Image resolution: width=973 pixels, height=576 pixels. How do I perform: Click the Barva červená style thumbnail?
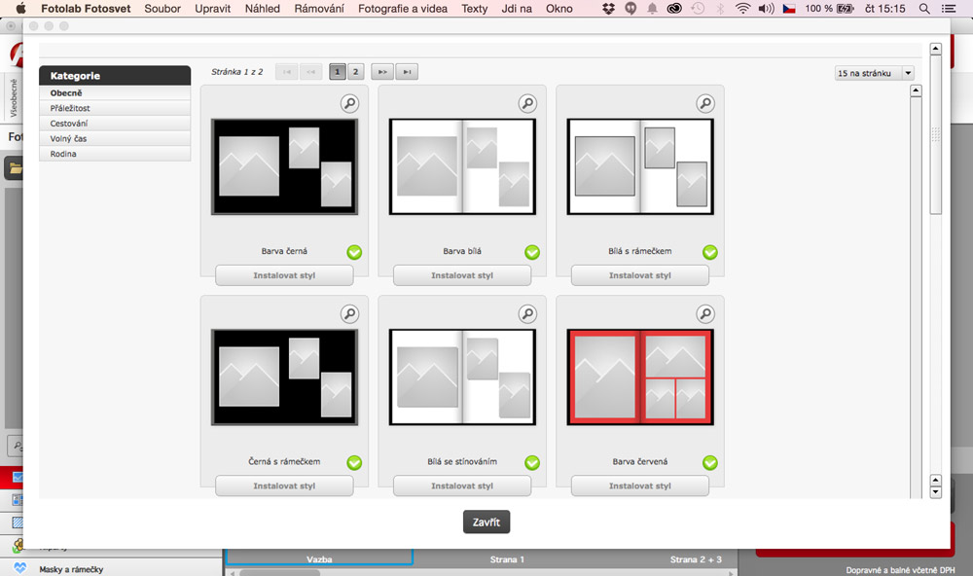pyautogui.click(x=639, y=377)
